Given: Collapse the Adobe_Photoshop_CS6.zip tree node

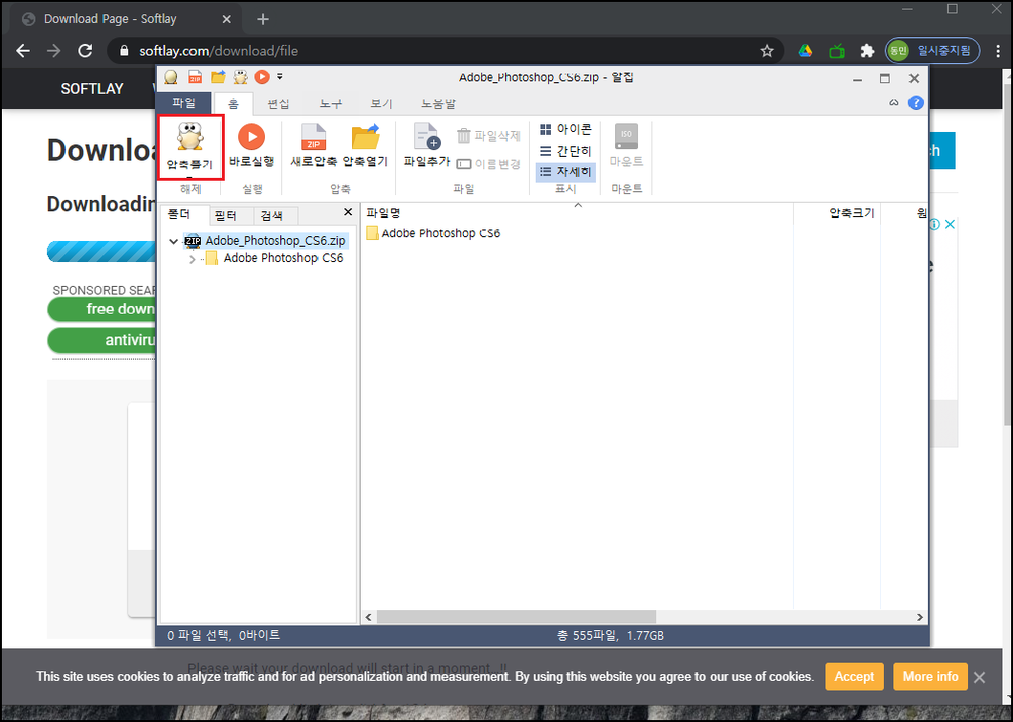Looking at the screenshot, I should click(173, 242).
